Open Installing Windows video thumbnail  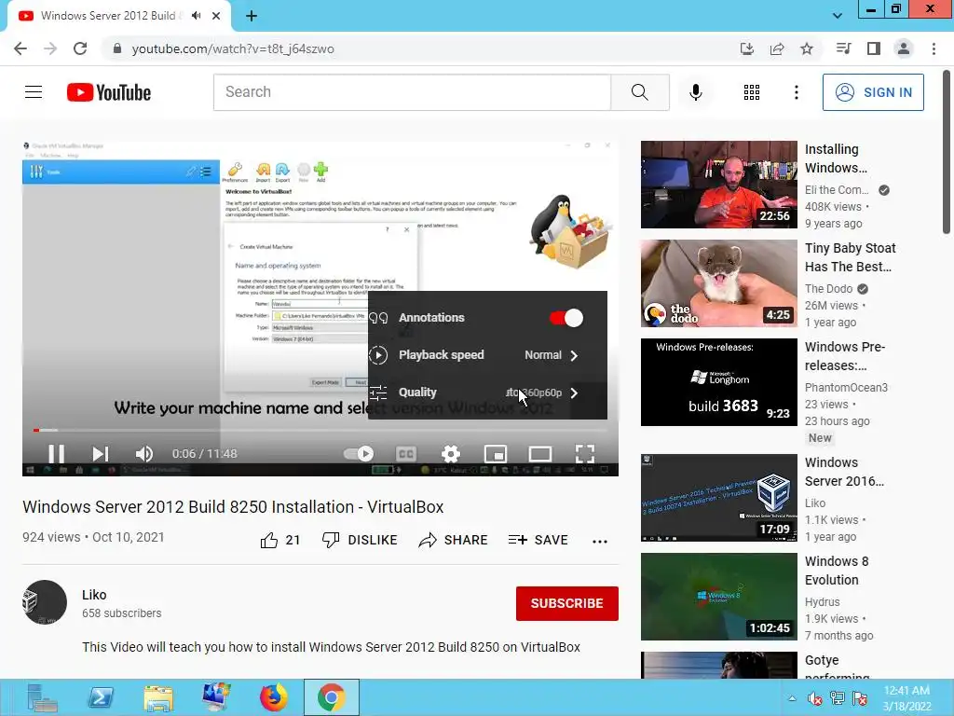click(x=718, y=185)
